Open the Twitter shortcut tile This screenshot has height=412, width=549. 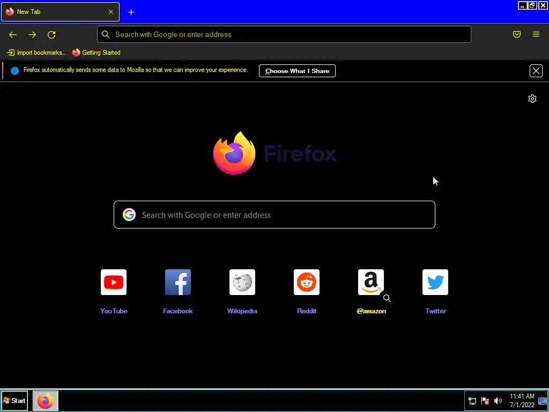[435, 282]
